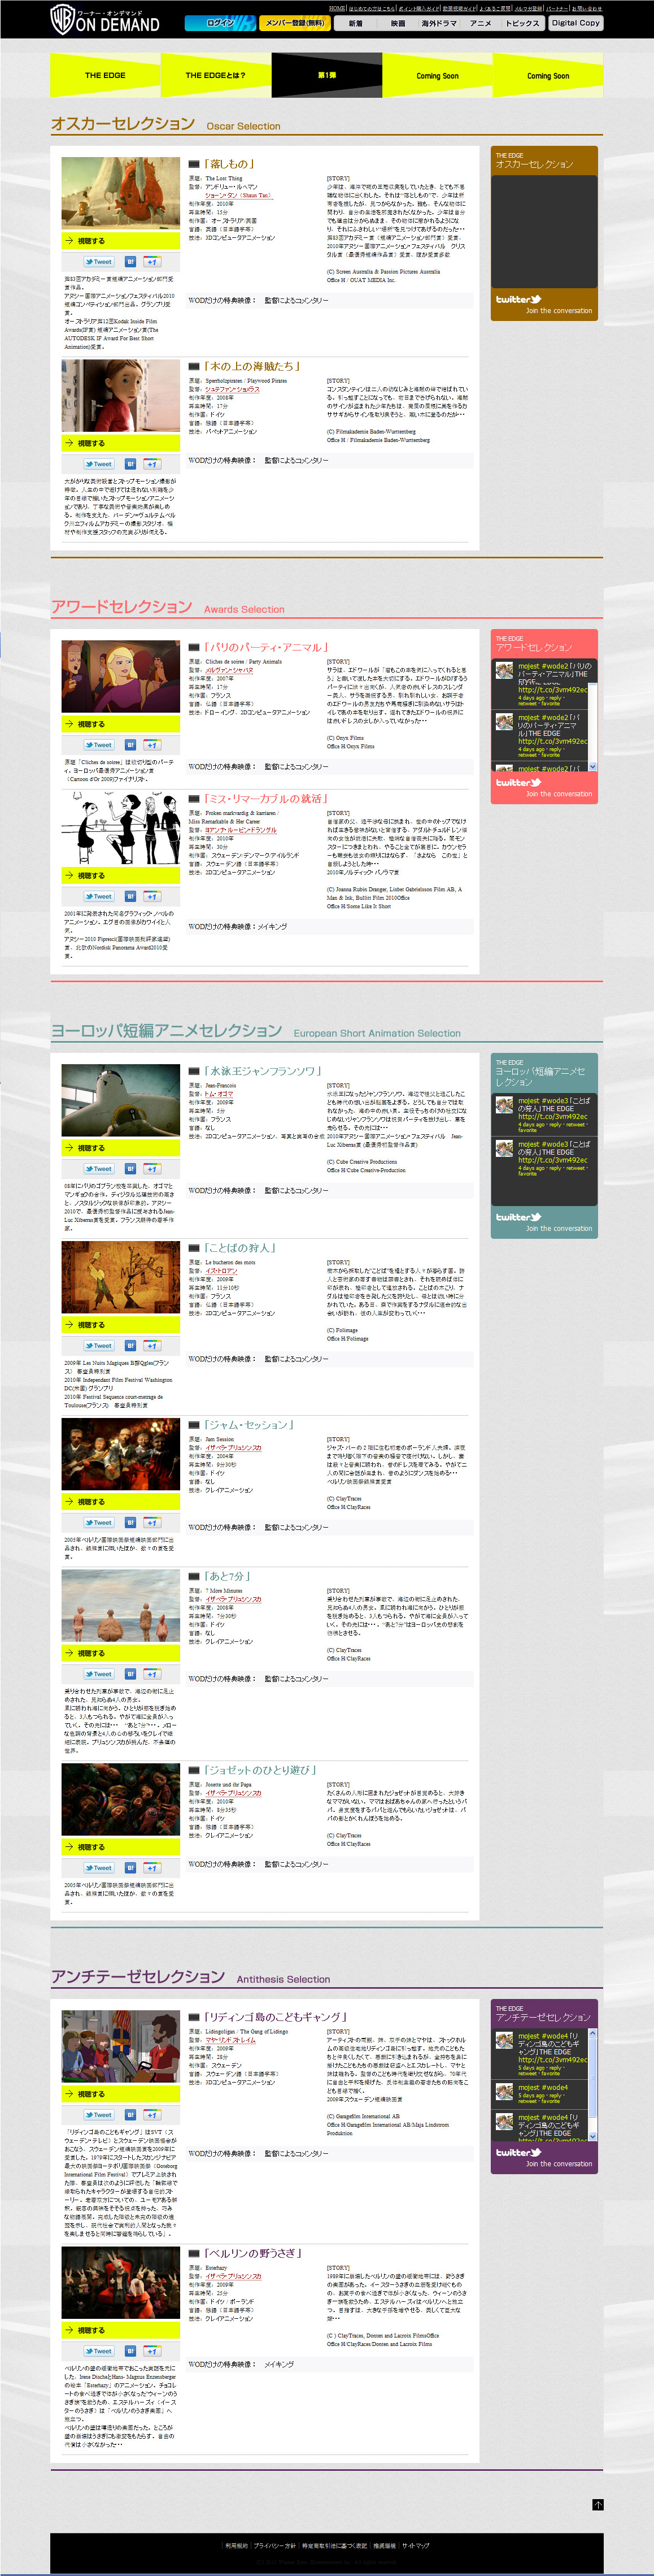Click 視聴する for 「ことばの狩人」
654x2576 pixels.
(x=120, y=1324)
